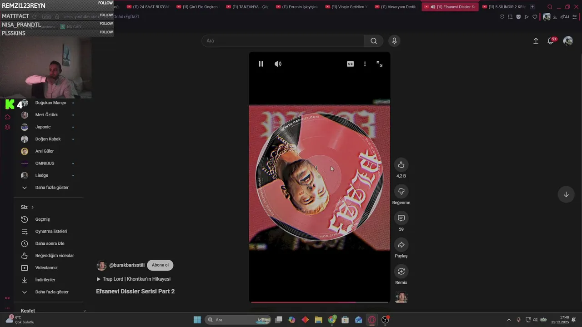582x327 pixels.
Task: Follow REMZI123REYN in the overlay list
Action: (106, 3)
